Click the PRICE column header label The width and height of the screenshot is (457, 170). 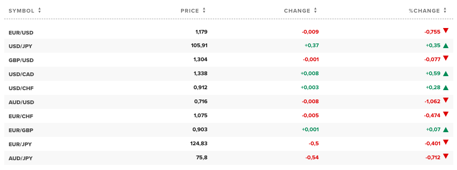click(x=190, y=11)
